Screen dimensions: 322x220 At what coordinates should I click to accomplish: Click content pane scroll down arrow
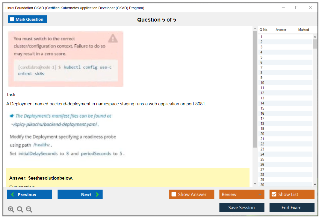coord(255,184)
